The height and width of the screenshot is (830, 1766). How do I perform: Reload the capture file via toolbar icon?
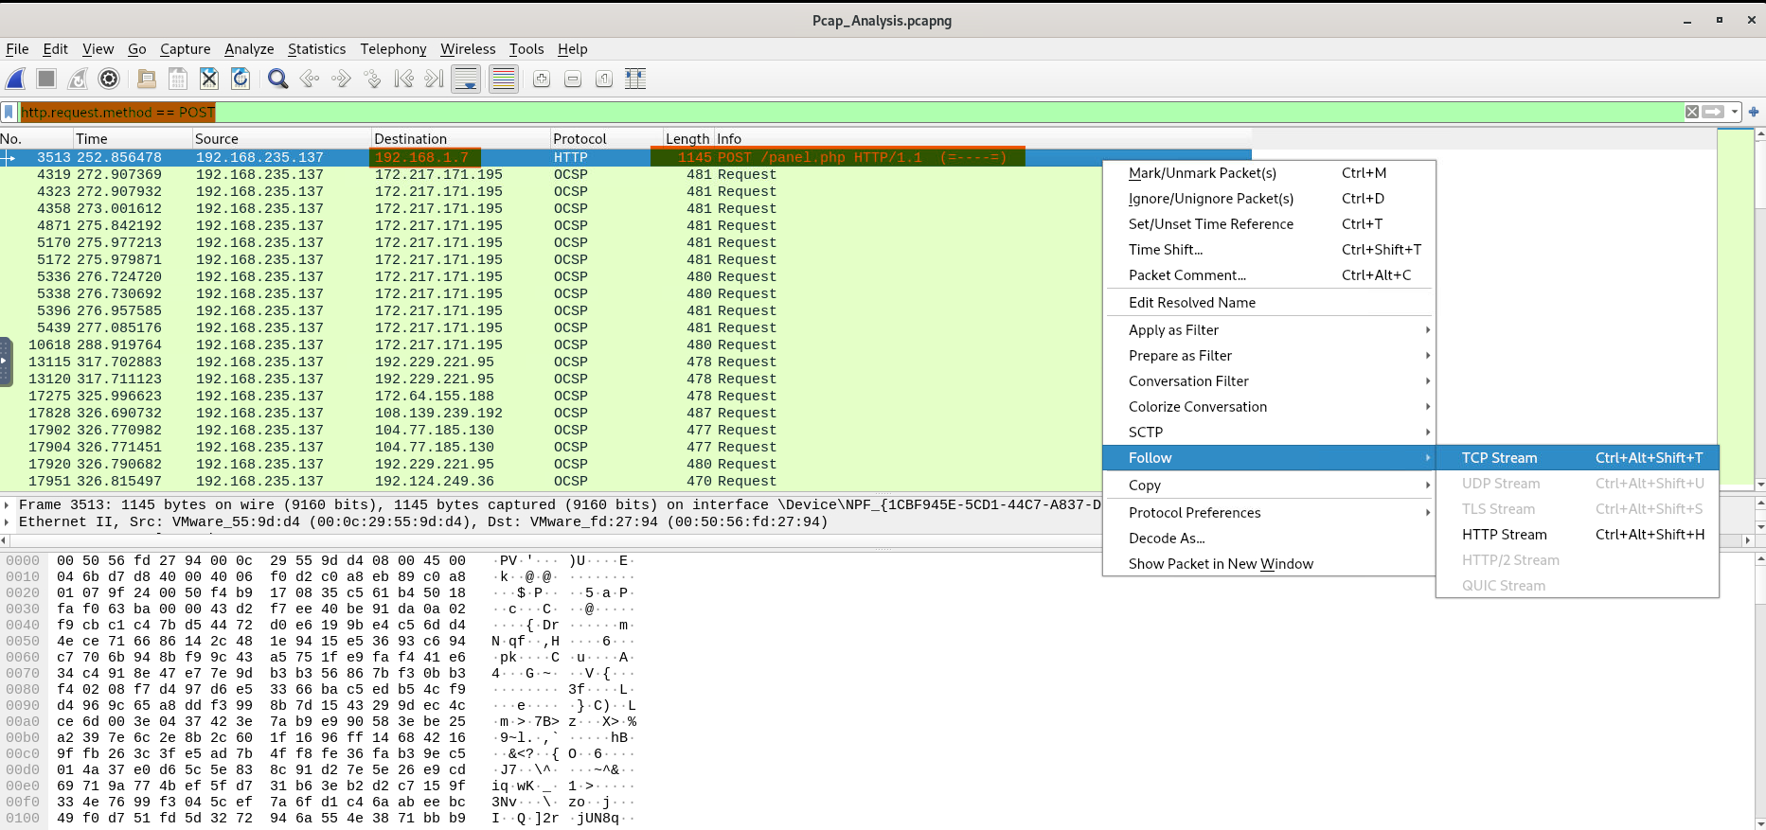point(241,79)
